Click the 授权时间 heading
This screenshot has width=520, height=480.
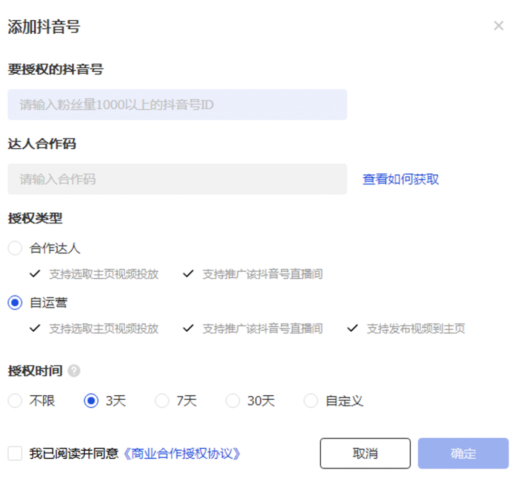[35, 371]
